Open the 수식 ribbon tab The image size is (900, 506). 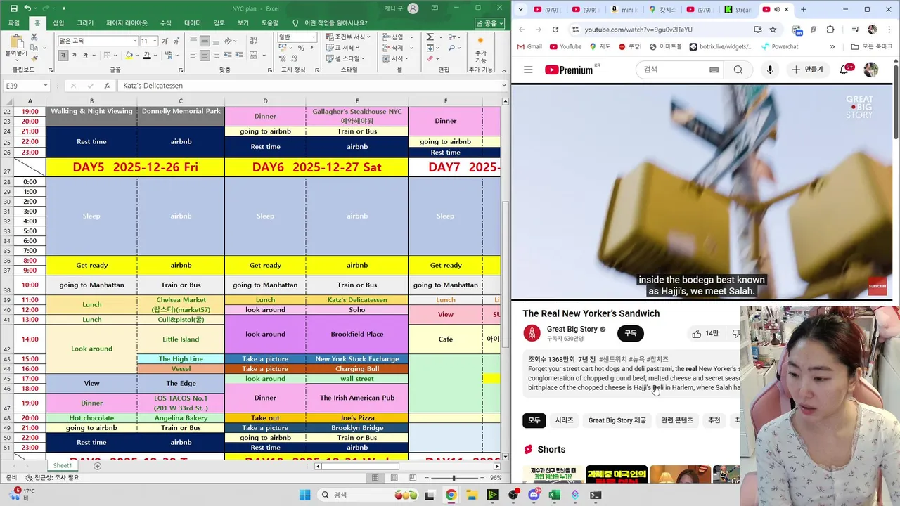point(165,23)
